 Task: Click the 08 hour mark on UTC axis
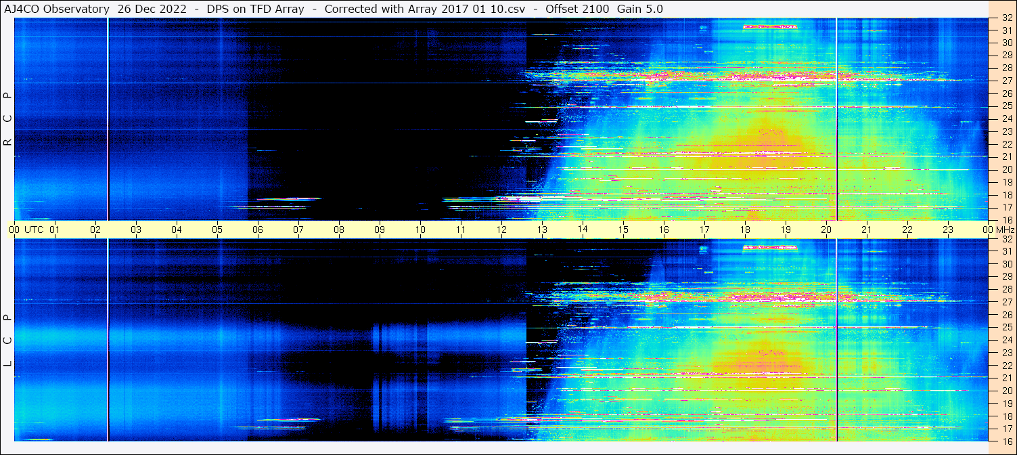(x=339, y=230)
